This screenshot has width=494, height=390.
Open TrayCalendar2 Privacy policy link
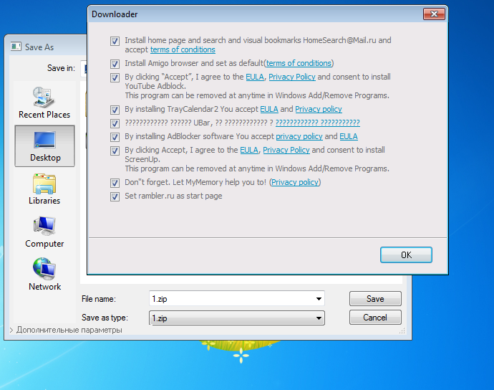pyautogui.click(x=319, y=109)
